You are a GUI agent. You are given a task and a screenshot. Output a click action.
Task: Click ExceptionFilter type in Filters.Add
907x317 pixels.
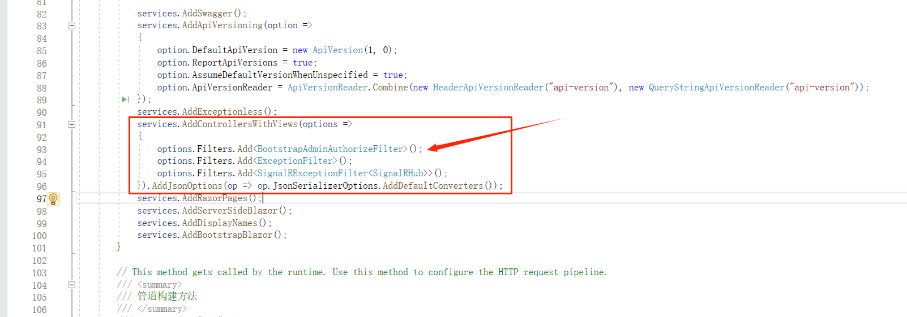coord(295,161)
